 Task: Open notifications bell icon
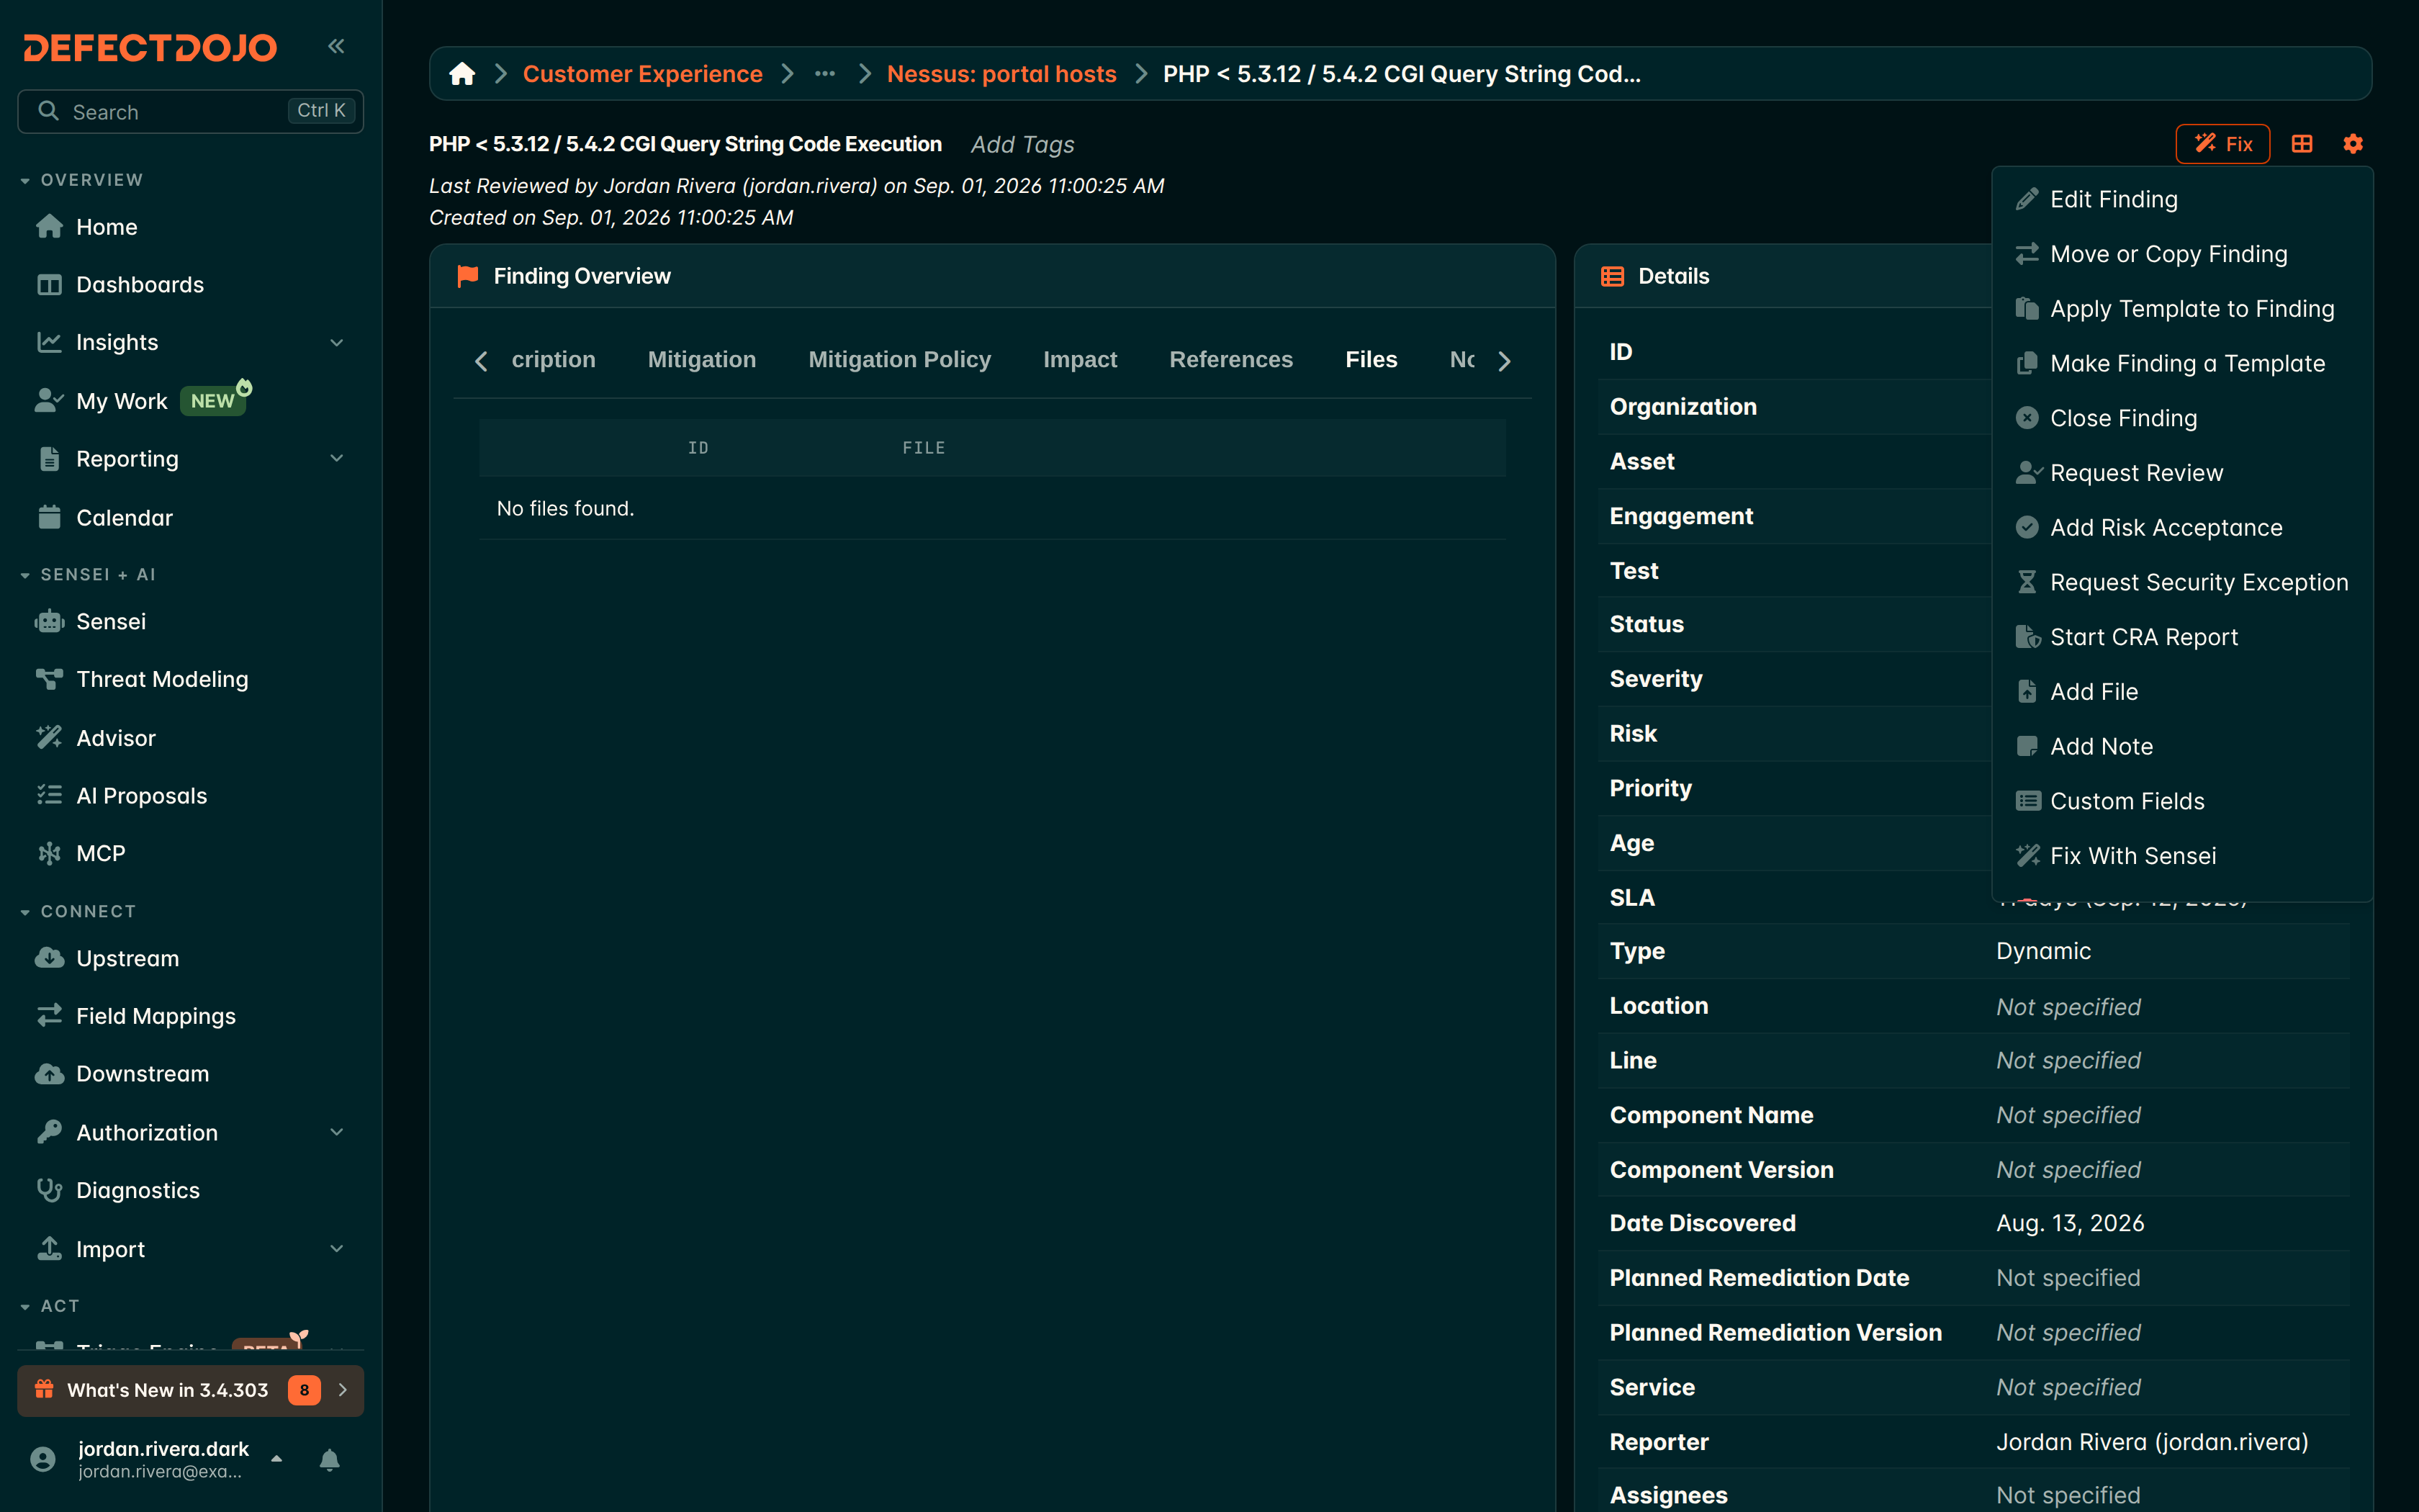[329, 1460]
